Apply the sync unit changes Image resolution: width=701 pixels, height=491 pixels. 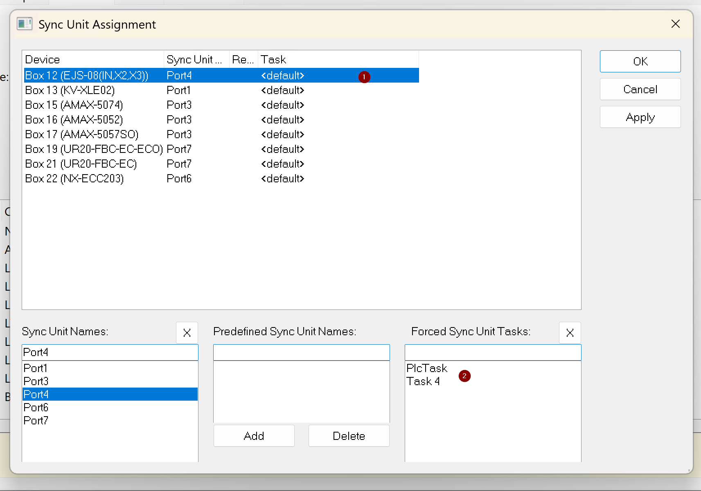coord(640,117)
